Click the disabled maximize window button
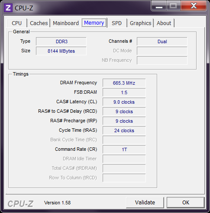The width and height of the screenshot is (210, 213). 174,6
